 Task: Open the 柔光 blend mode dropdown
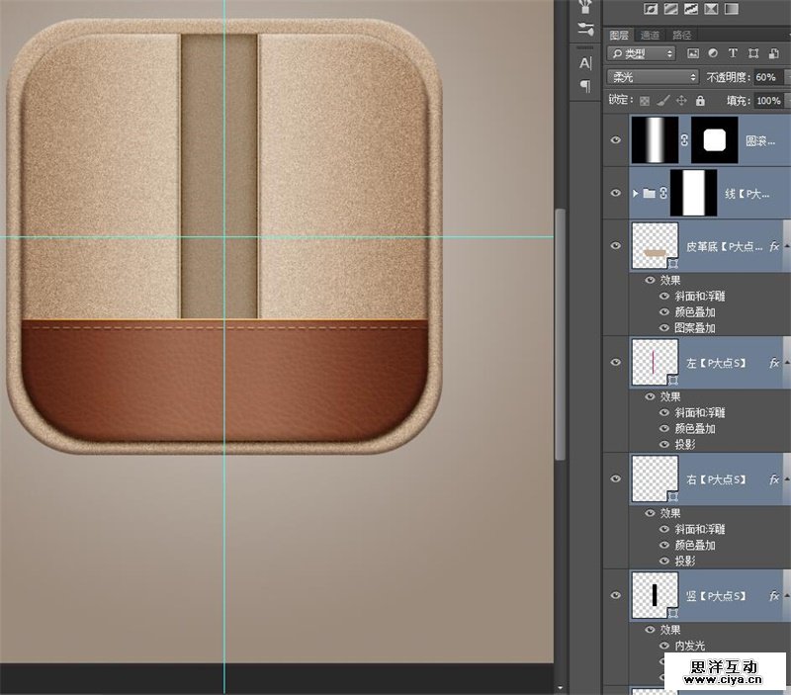tap(653, 77)
